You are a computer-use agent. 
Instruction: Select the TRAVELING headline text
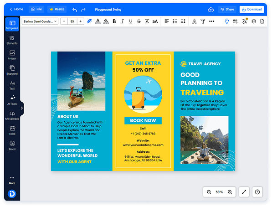coord(202,93)
